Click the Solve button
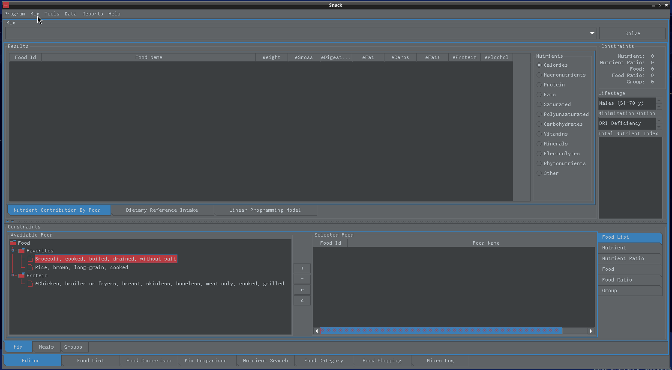Image resolution: width=672 pixels, height=370 pixels. point(632,33)
